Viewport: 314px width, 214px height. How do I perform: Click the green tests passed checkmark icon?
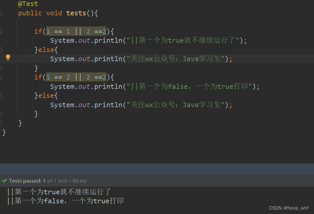click(4, 181)
